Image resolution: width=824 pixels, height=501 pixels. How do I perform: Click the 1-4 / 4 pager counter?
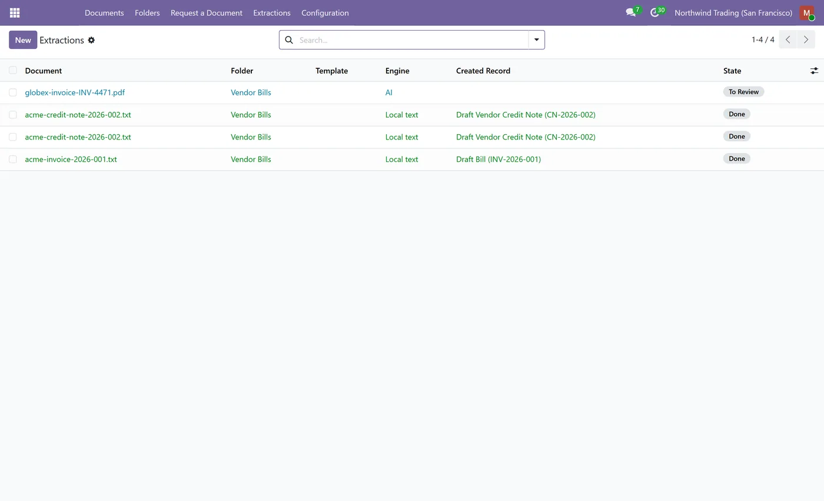(763, 39)
